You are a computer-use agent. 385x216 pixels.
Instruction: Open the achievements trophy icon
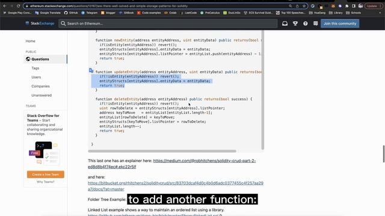[x=295, y=23]
